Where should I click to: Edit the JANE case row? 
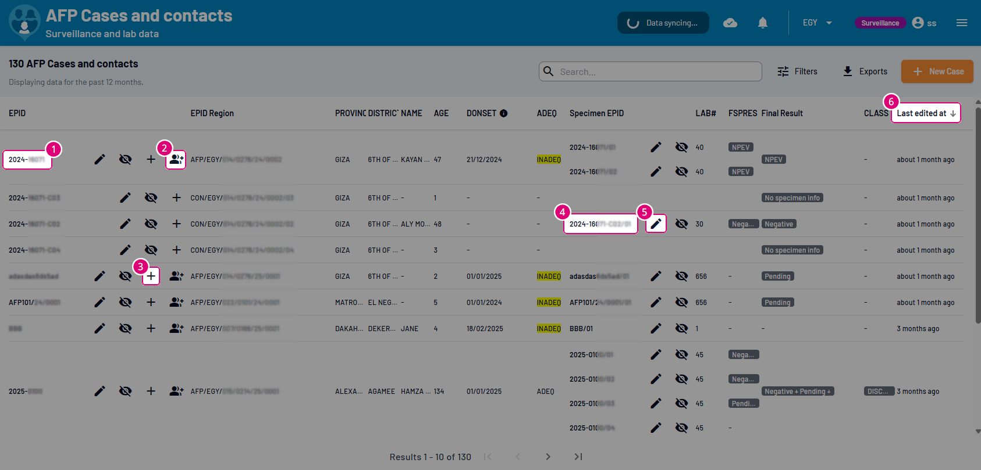point(99,328)
